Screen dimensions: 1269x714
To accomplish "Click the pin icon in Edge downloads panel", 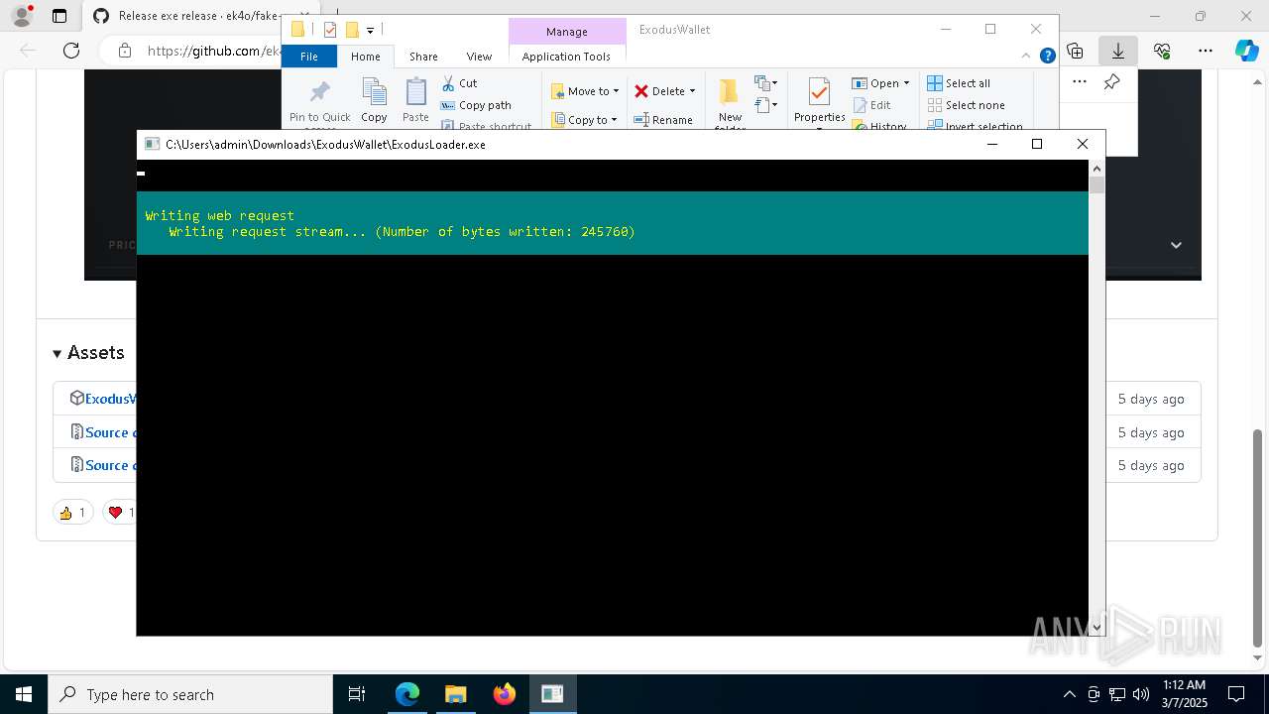I will pos(1112,82).
